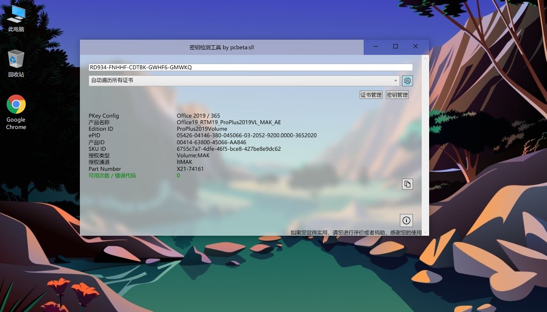Click the 可用次数 / 错误代码 label
This screenshot has height=312, width=547.
tap(112, 176)
